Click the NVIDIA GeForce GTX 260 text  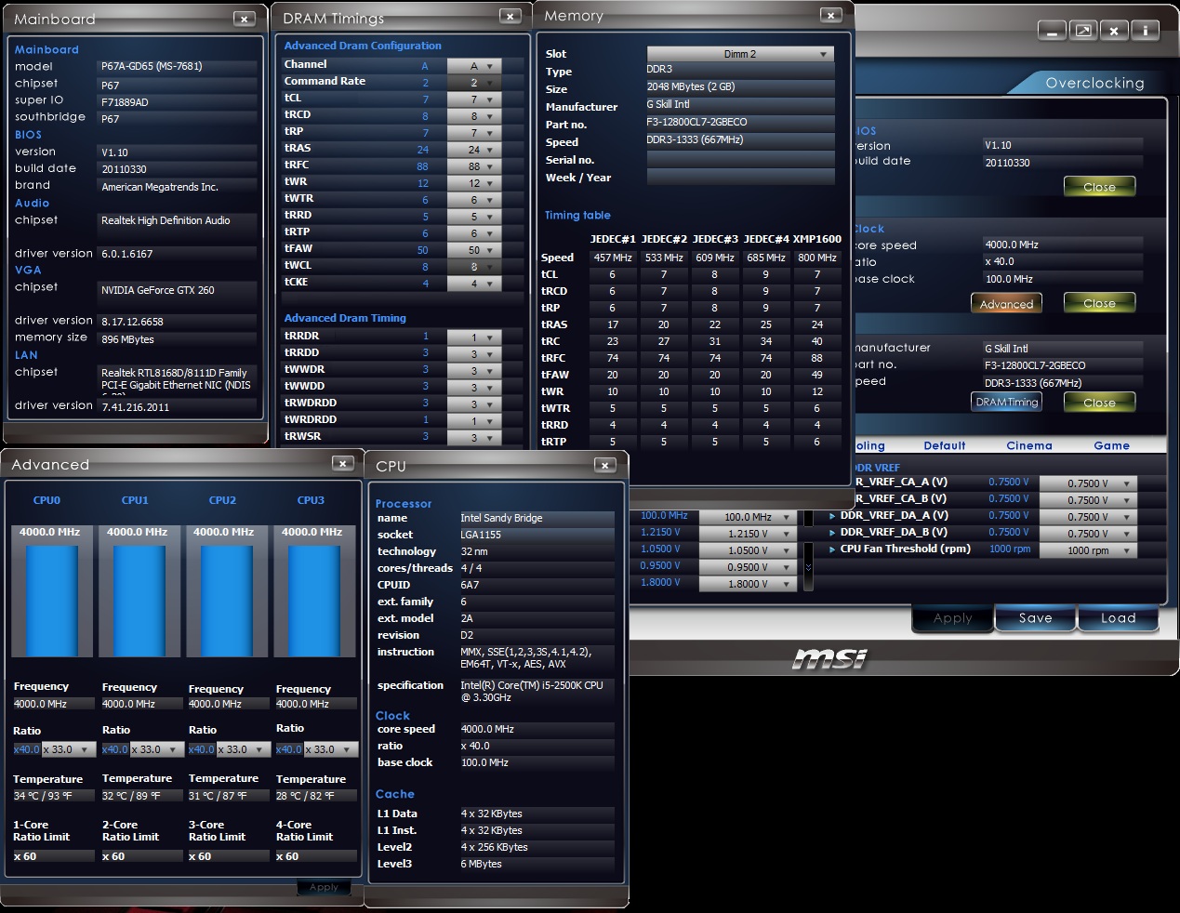(x=158, y=290)
